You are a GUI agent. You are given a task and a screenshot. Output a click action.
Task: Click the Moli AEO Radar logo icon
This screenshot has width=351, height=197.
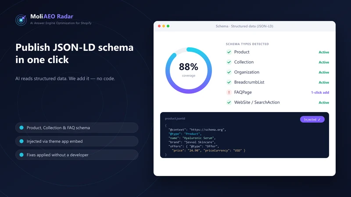tap(21, 20)
